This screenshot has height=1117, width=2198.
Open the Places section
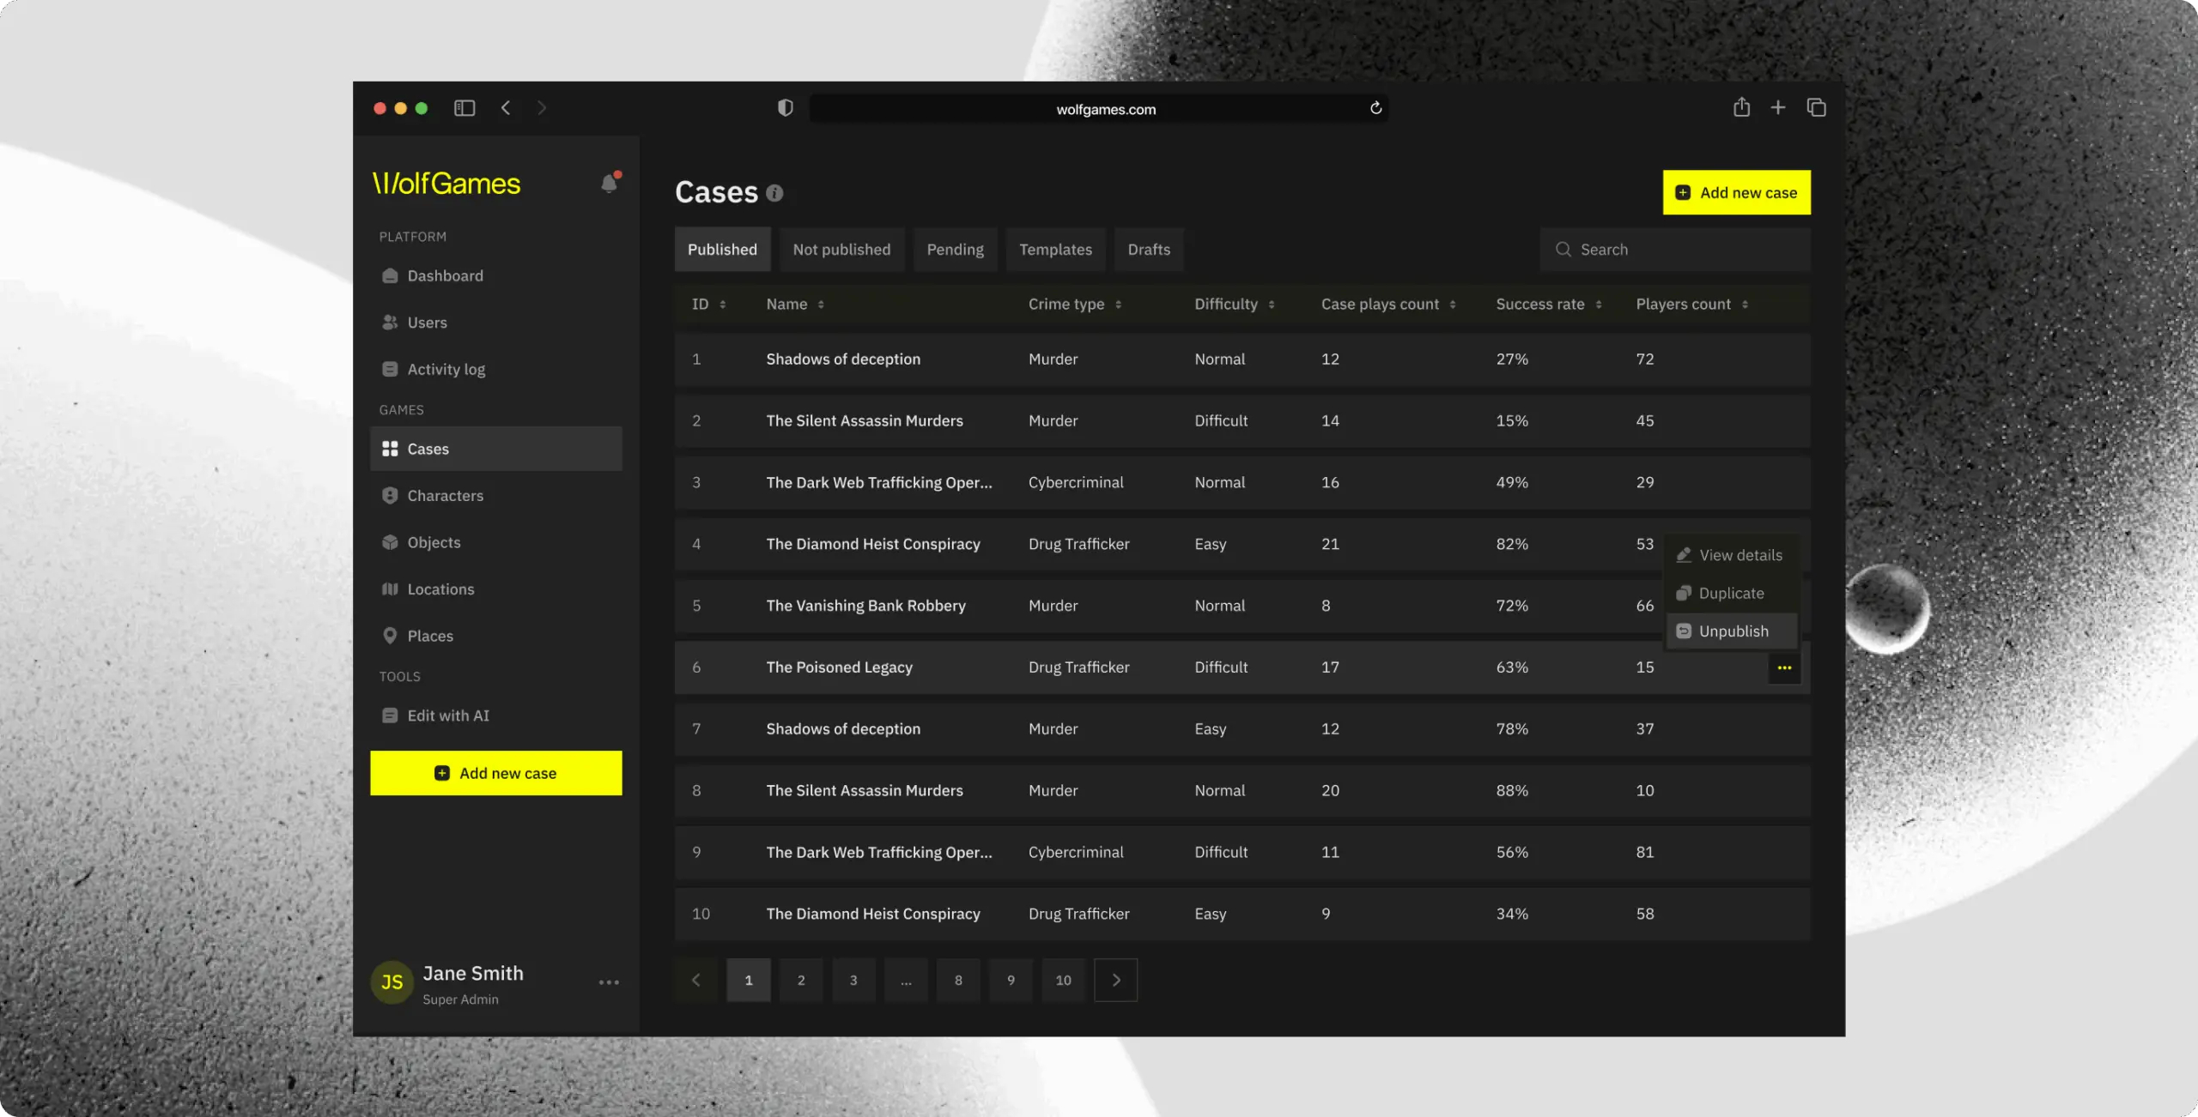coord(430,635)
